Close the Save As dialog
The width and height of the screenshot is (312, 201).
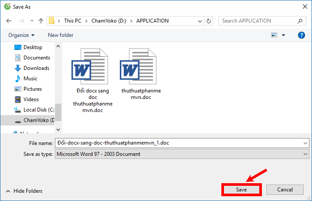tap(305, 7)
